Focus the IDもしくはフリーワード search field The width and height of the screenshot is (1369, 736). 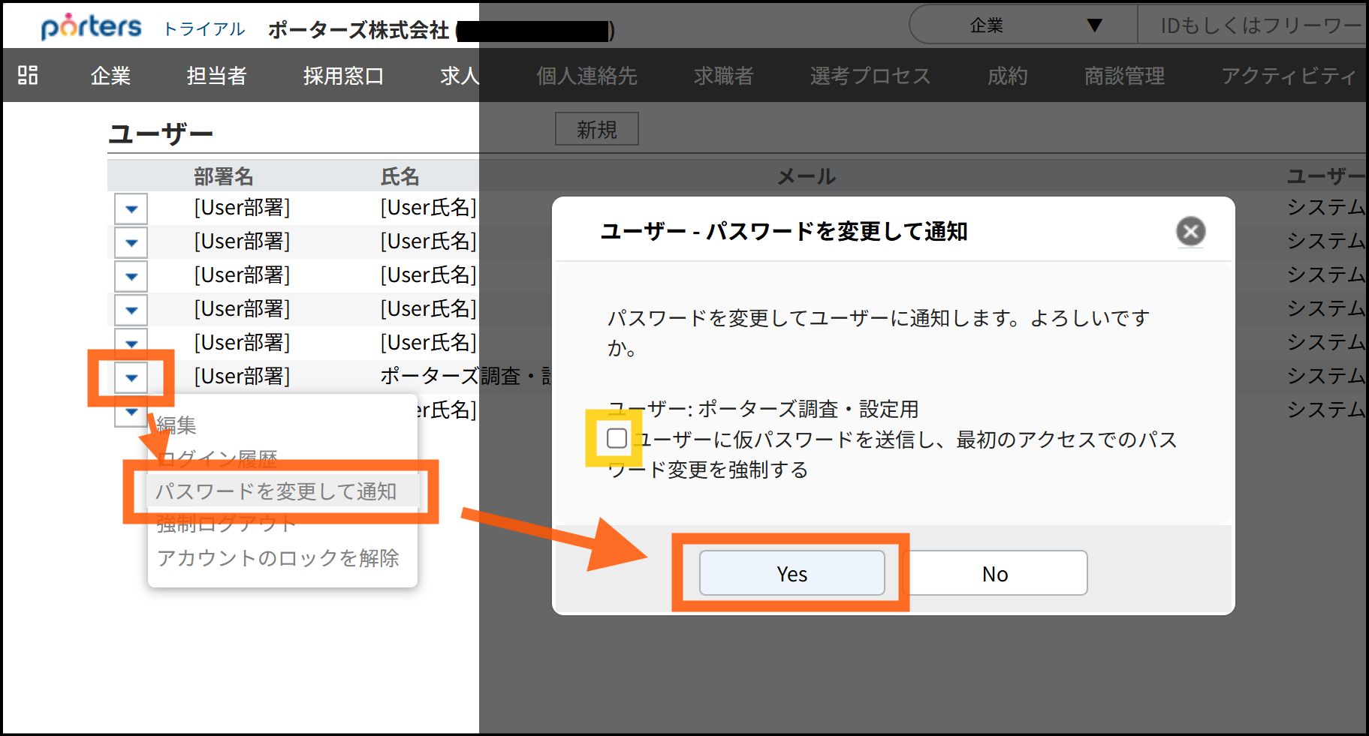1253,26
